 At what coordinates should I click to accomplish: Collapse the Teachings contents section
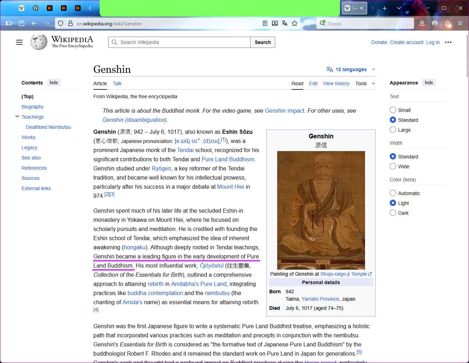pyautogui.click(x=17, y=117)
